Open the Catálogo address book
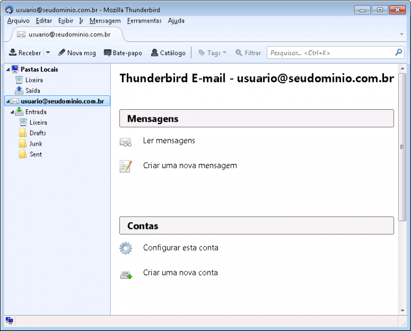This screenshot has width=411, height=331. coord(168,53)
